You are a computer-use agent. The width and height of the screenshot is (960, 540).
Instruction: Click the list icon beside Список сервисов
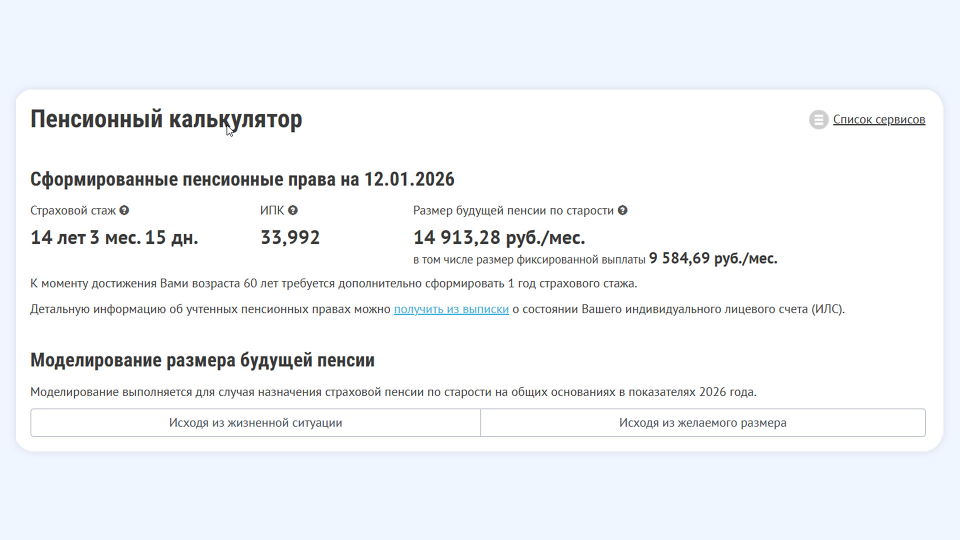(818, 119)
